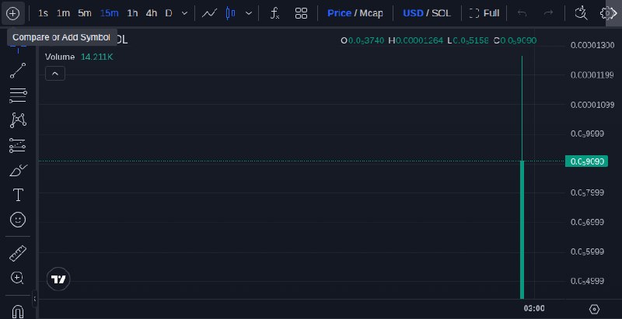Screen dimensions: 622x319
Task: Click the Compare or Add Symbol plus icon
Action: (12, 13)
